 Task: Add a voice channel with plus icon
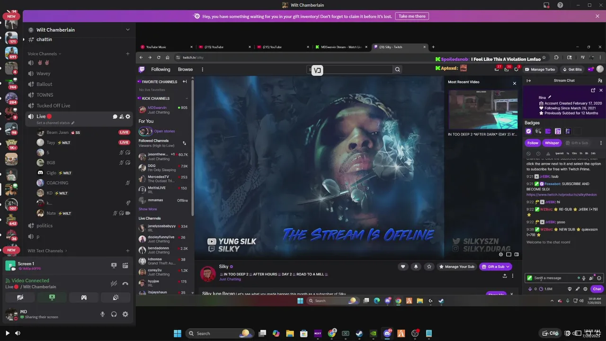pyautogui.click(x=127, y=54)
